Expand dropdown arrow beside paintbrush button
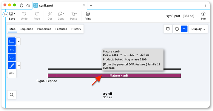Viewport: 213px width, 111px height. click(x=19, y=65)
